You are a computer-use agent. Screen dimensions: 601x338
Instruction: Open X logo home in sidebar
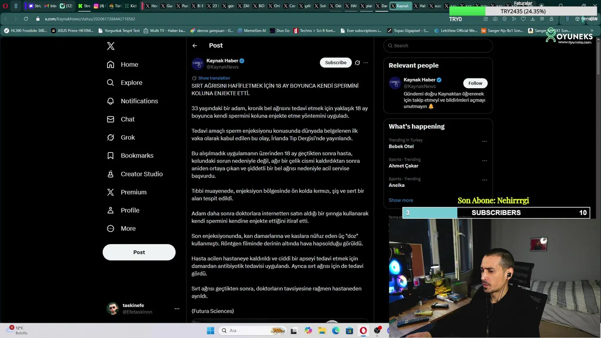[110, 46]
